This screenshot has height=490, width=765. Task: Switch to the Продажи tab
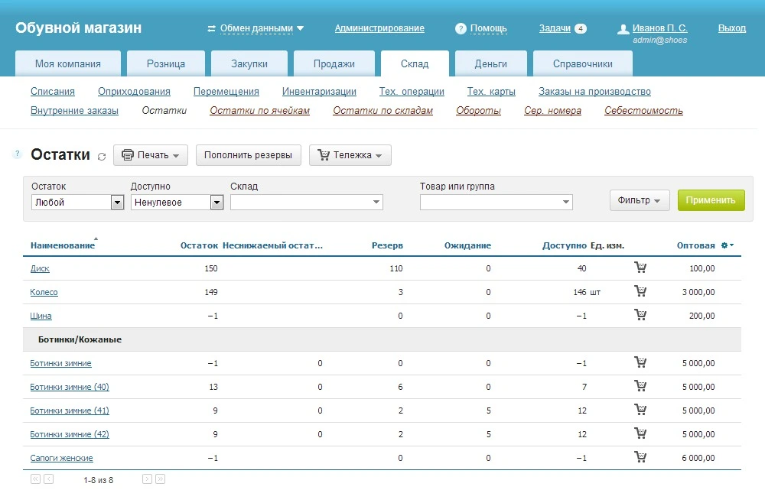[334, 64]
